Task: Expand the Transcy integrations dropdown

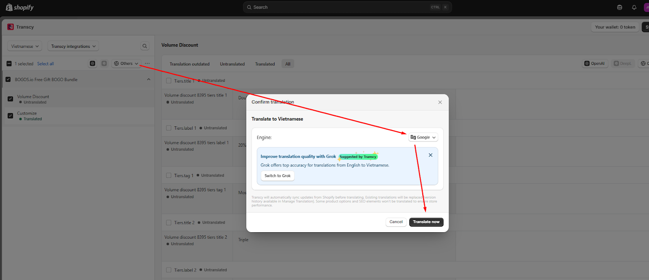Action: 73,46
